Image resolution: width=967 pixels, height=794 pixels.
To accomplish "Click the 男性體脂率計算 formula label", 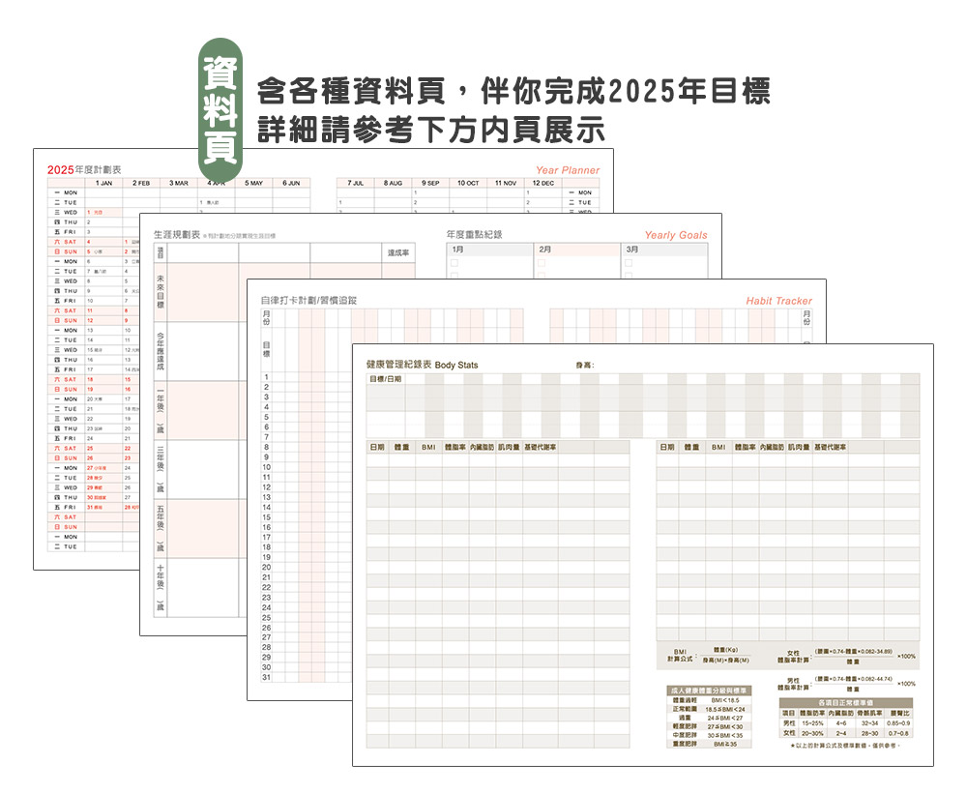I will tap(793, 684).
